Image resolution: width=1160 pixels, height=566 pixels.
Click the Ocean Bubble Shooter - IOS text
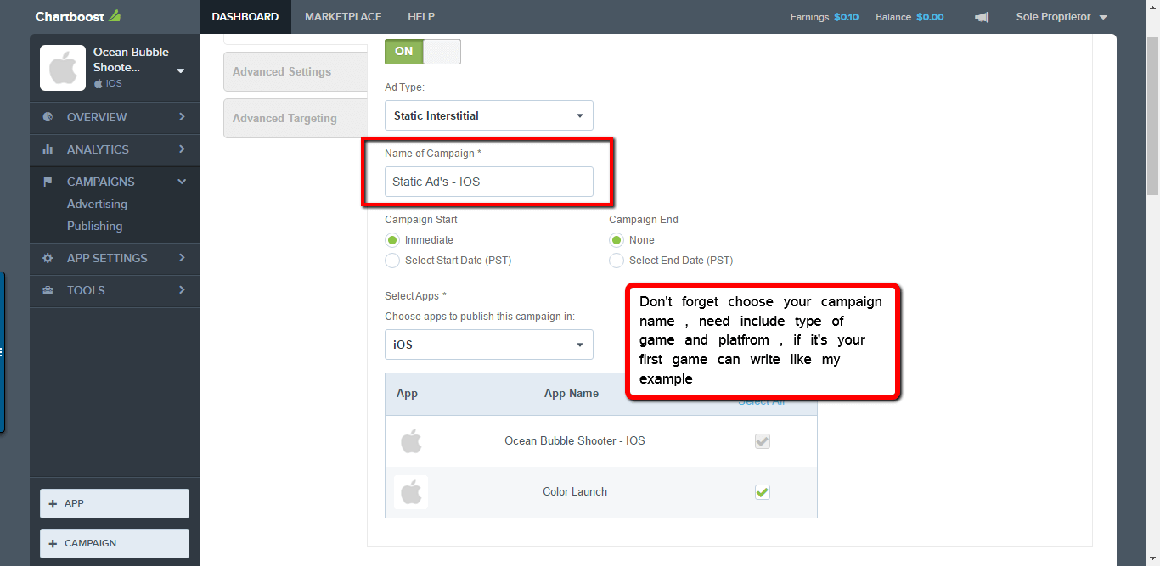(x=575, y=441)
